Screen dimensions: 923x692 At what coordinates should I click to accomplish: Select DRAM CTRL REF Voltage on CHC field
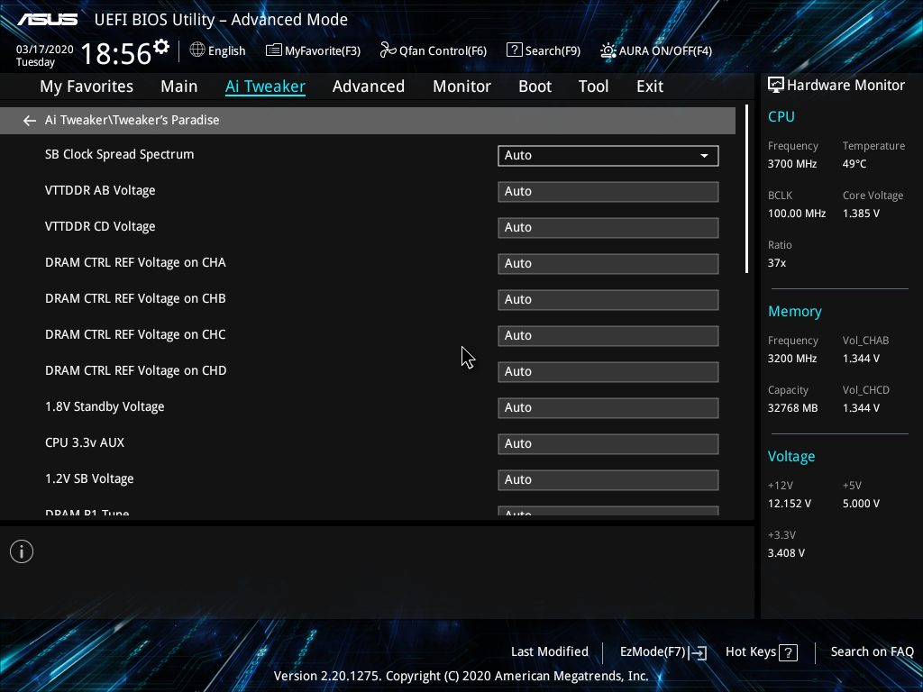[608, 336]
